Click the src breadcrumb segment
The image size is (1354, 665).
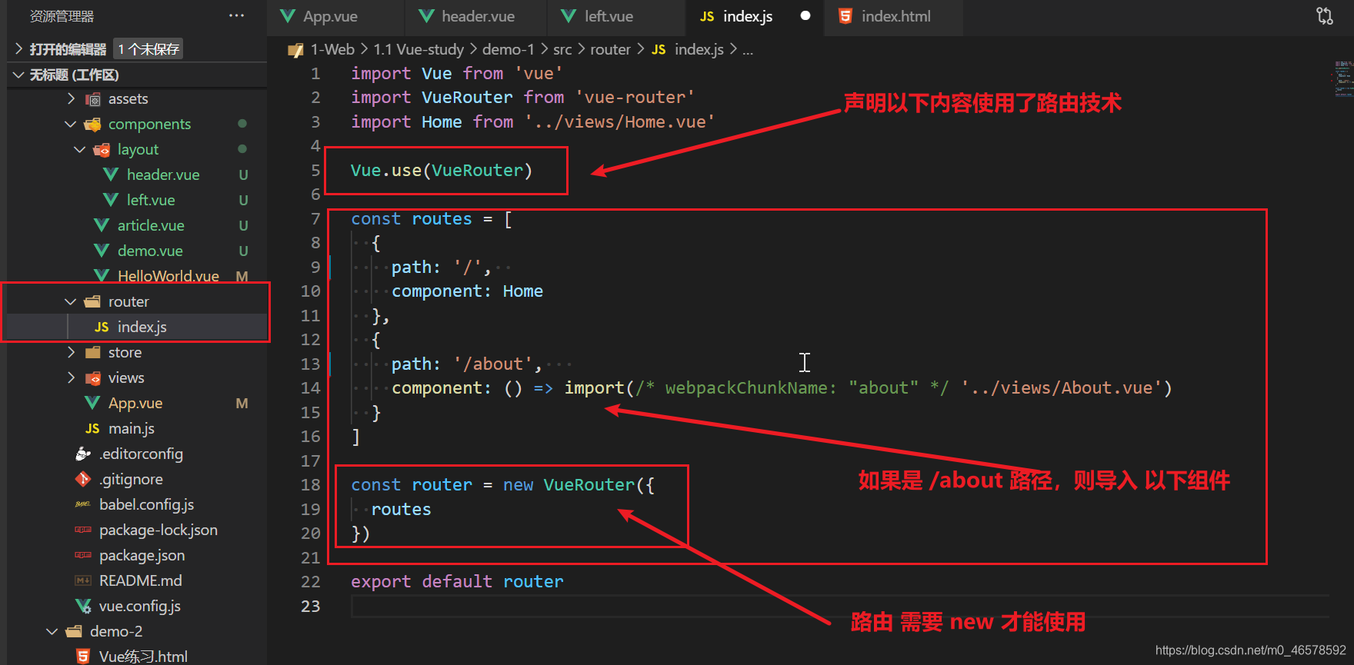click(x=562, y=49)
